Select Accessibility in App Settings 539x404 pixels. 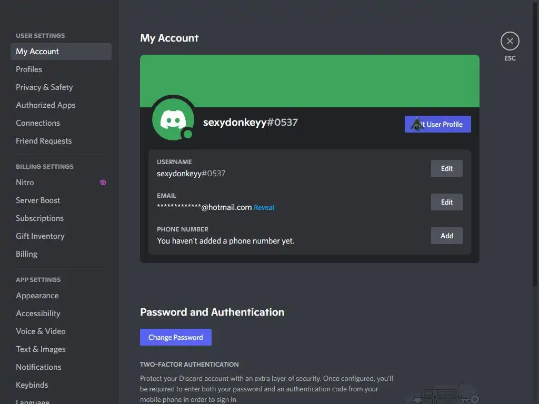pos(61,314)
